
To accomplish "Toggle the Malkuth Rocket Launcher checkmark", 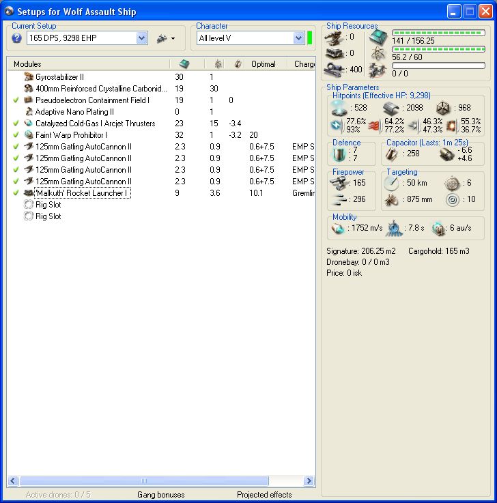I will 16,192.
